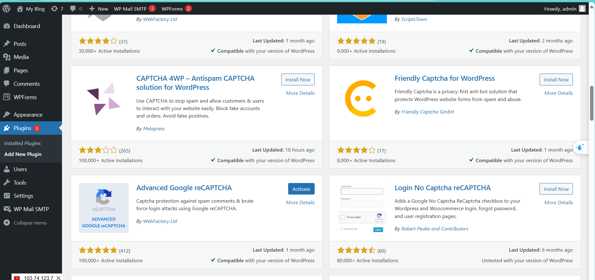Click the WPForms notification badge 2
Screen dimensions: 595x280
188,9
